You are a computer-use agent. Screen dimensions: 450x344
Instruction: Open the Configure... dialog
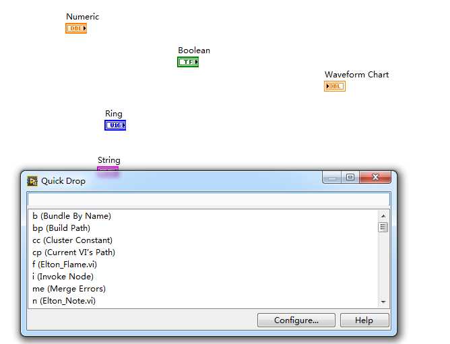tap(296, 320)
